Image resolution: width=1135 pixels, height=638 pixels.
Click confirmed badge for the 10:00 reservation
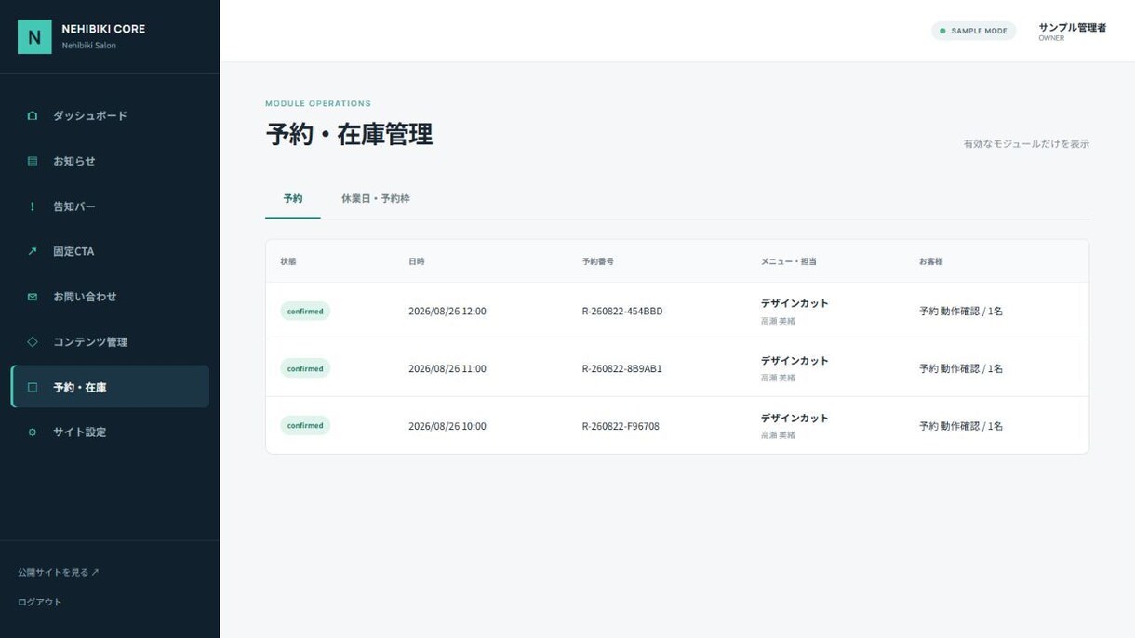coord(305,426)
